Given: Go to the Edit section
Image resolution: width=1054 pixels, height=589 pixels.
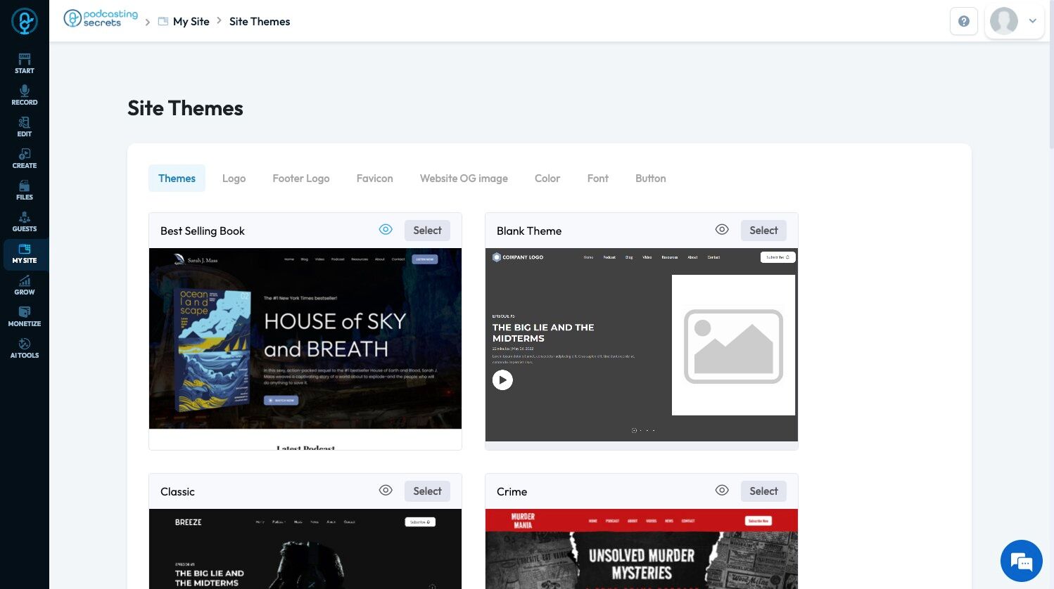Looking at the screenshot, I should coord(25,127).
